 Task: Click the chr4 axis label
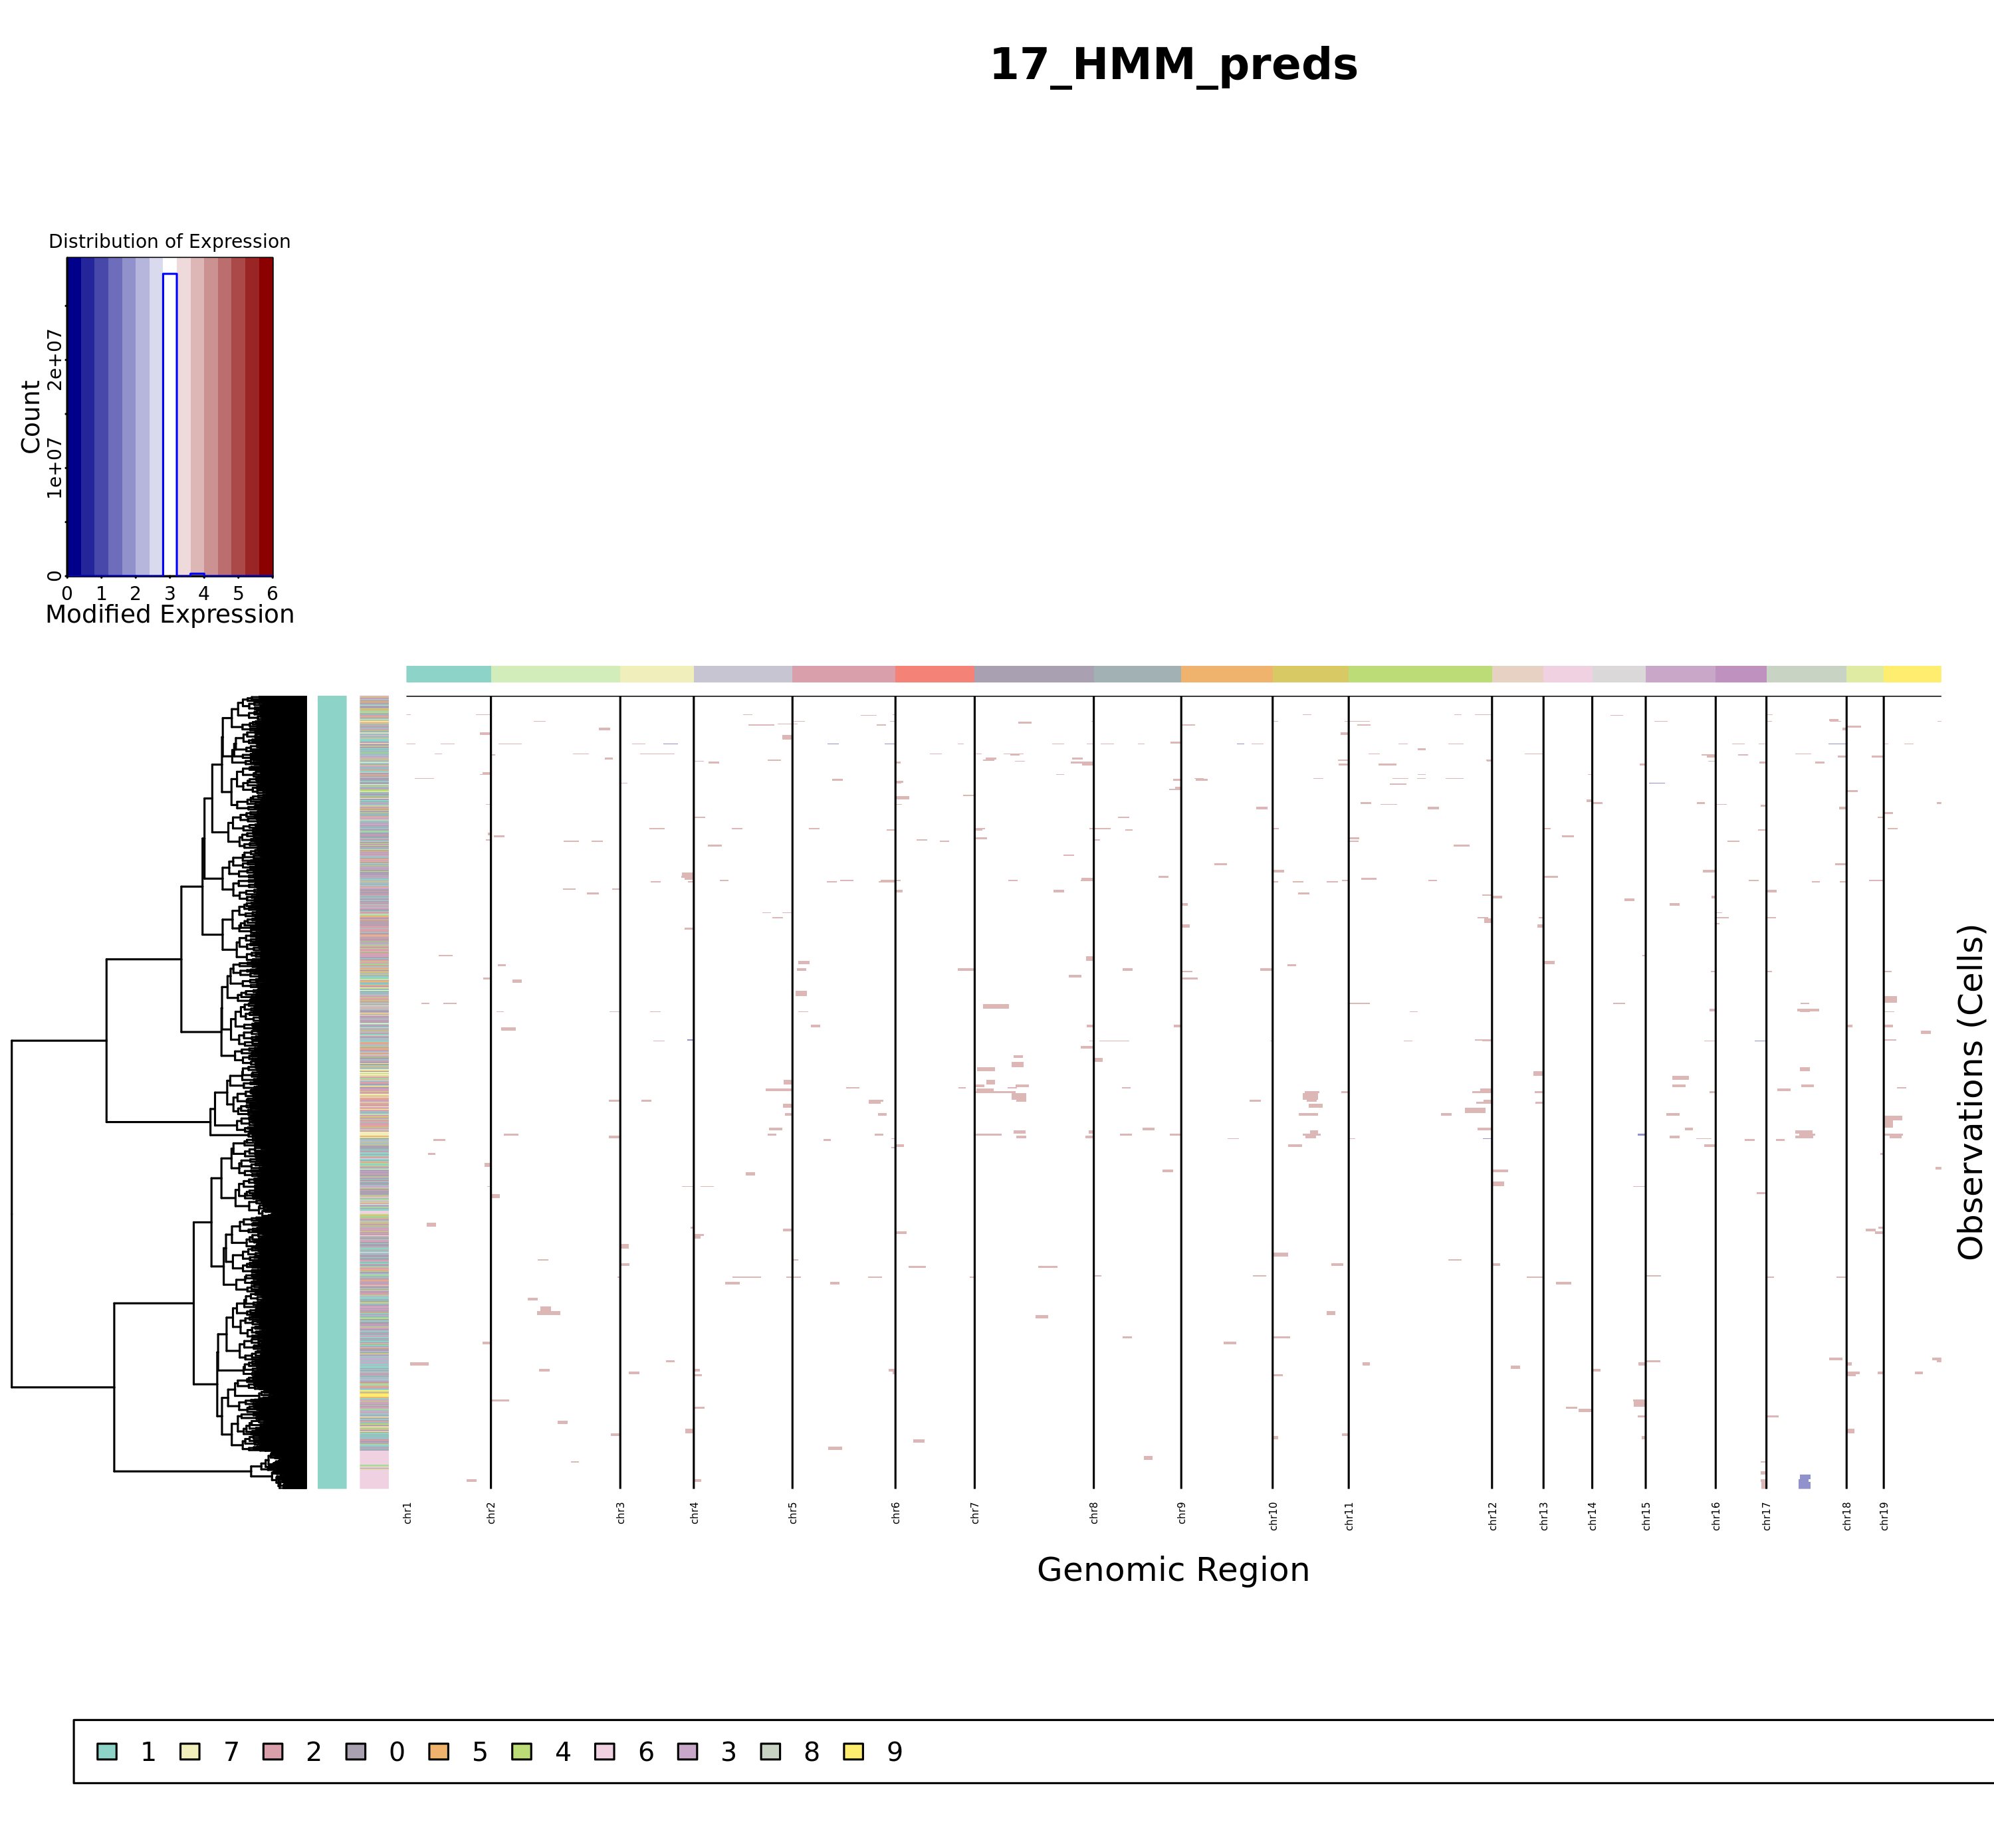pos(694,1513)
